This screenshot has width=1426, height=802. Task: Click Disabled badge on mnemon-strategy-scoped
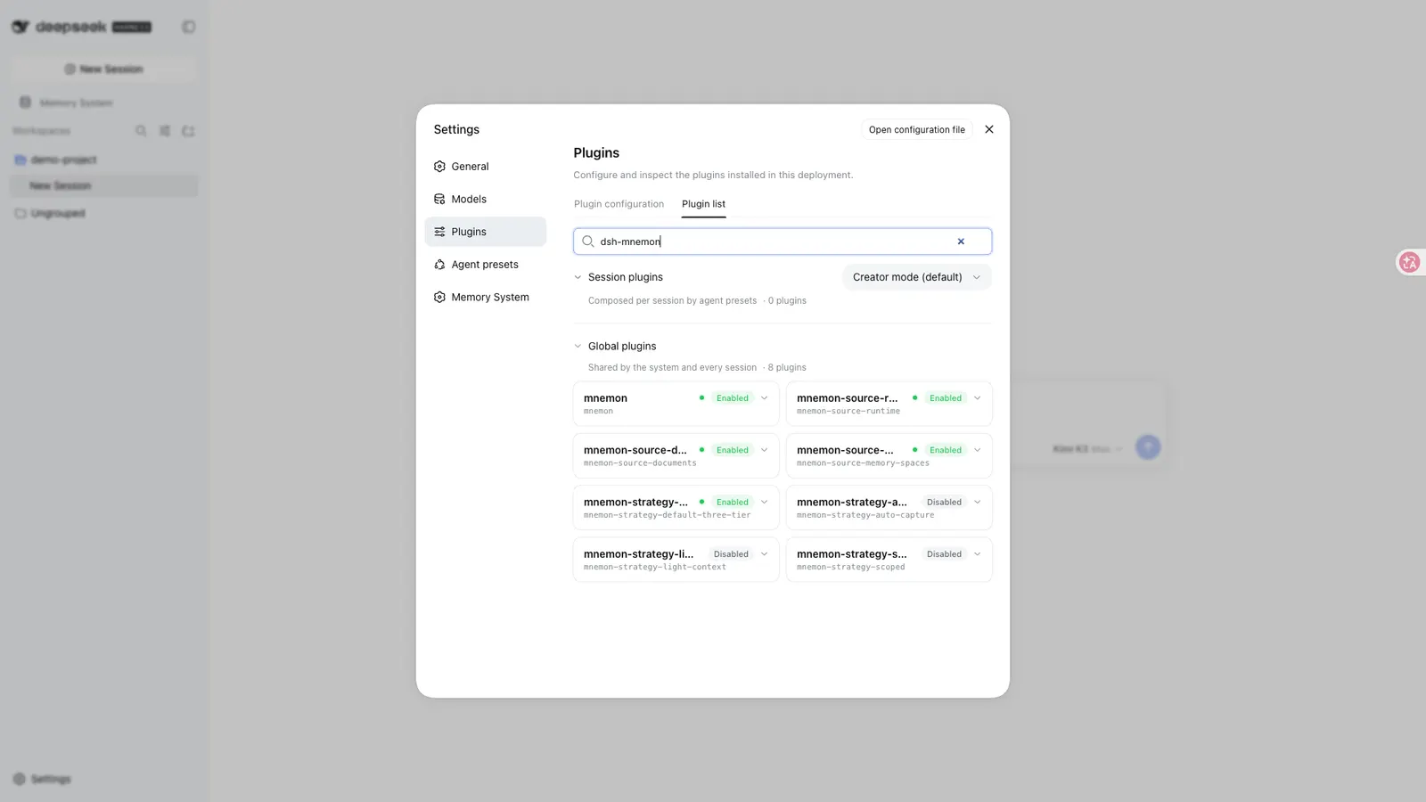pyautogui.click(x=944, y=554)
